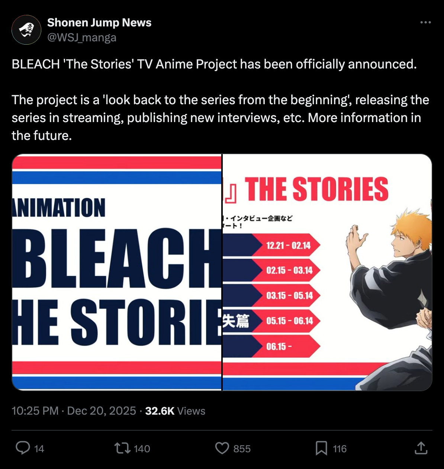Open the Shonen Jump News display name

[99, 22]
